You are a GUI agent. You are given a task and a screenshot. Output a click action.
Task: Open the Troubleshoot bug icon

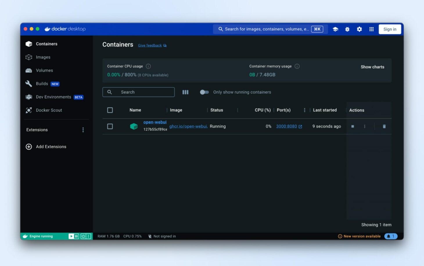pyautogui.click(x=347, y=29)
